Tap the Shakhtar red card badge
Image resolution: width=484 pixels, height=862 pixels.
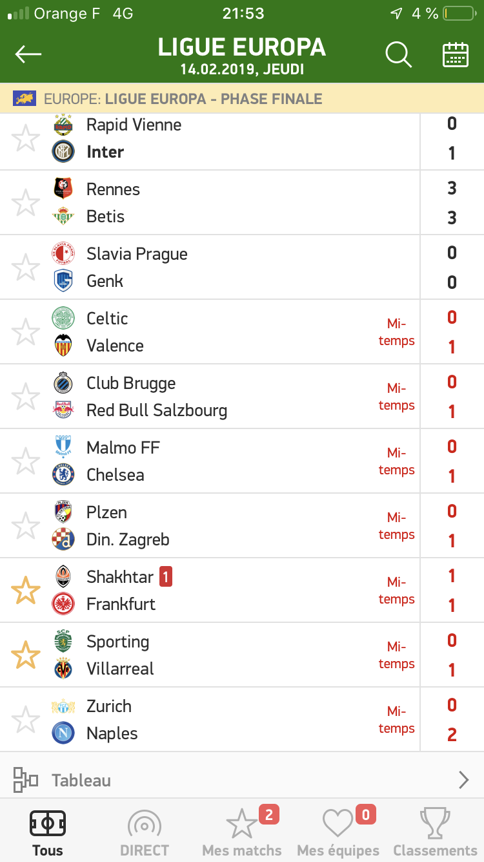[166, 576]
